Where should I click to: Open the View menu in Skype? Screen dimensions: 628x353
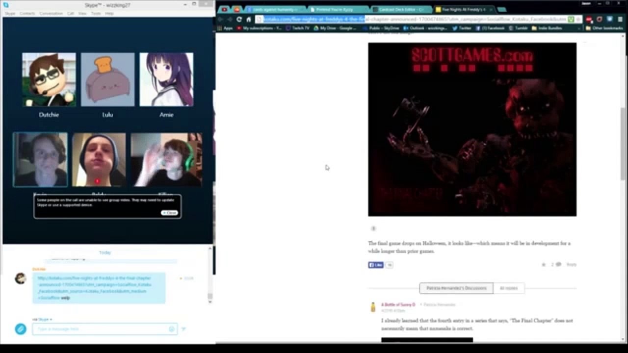(x=82, y=13)
